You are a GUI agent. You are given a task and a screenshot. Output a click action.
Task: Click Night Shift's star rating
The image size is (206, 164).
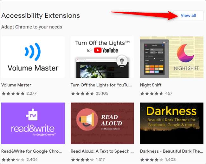click(152, 94)
